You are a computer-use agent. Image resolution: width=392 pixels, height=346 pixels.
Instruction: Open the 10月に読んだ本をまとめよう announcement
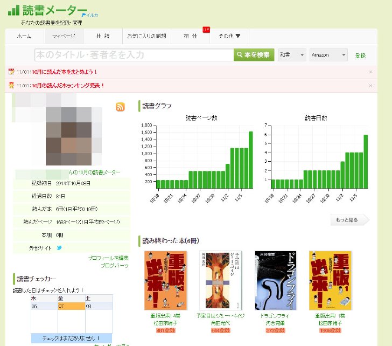[x=64, y=72]
